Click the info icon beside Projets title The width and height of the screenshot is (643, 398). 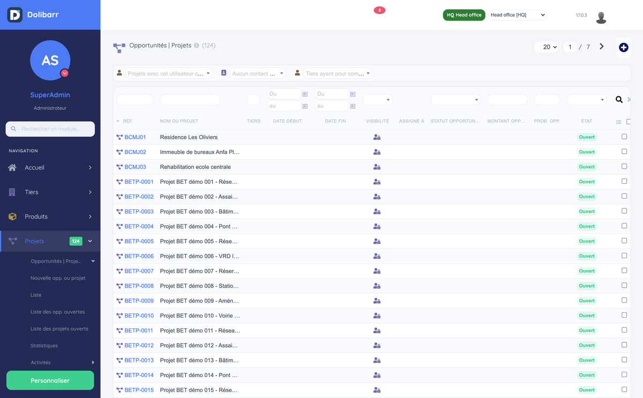tap(197, 46)
